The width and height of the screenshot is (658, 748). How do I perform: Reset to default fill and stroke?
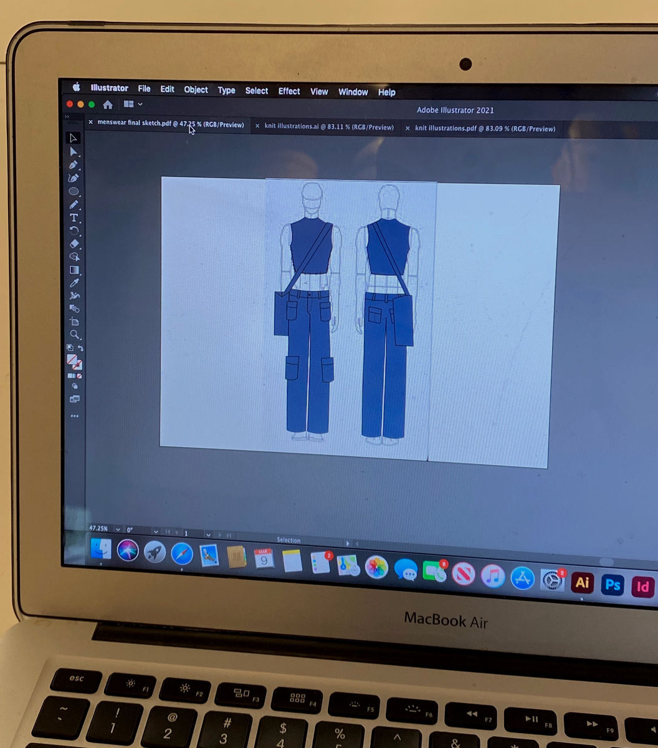pyautogui.click(x=69, y=347)
